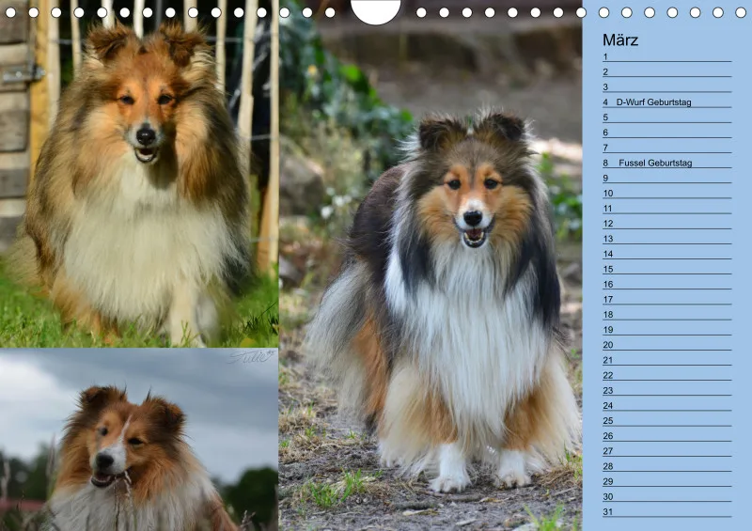The height and width of the screenshot is (531, 752).
Task: Open the sheltie photo by the wooden fence
Action: [x=139, y=174]
